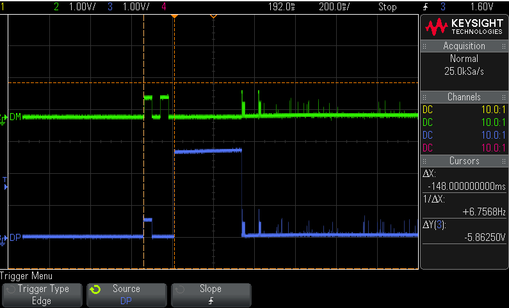509x308 pixels.
Task: Click the Normal acquisition mode text
Action: coord(464,59)
